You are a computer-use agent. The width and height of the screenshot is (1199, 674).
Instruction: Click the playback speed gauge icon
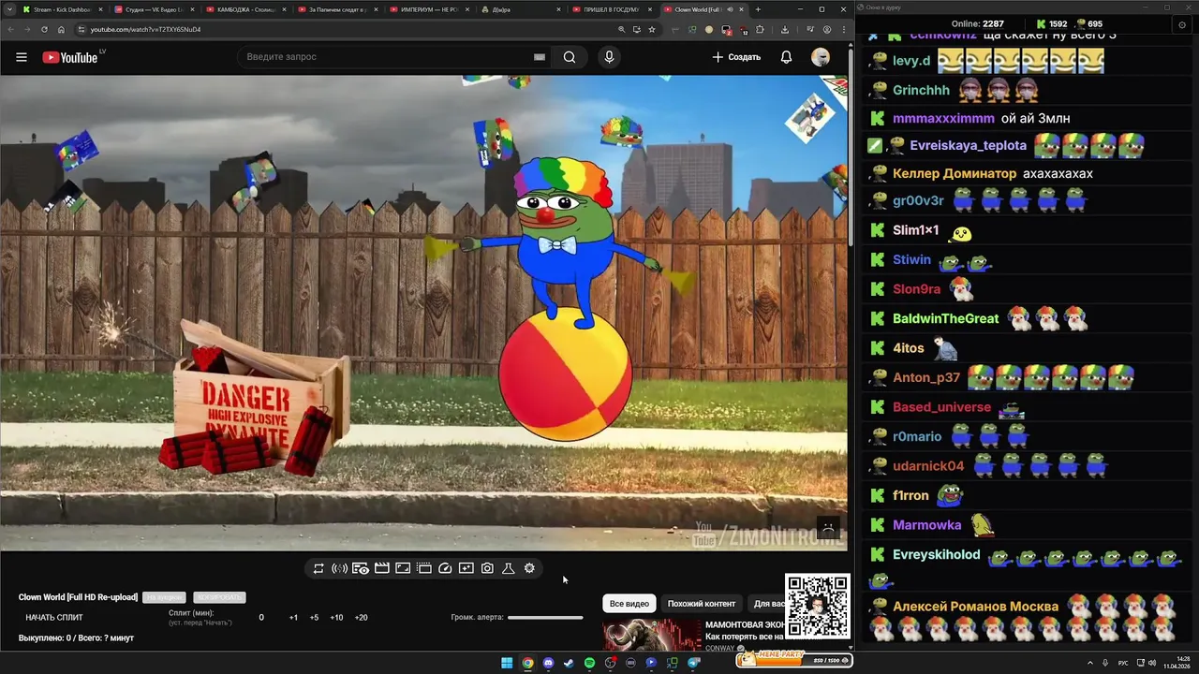(x=445, y=568)
